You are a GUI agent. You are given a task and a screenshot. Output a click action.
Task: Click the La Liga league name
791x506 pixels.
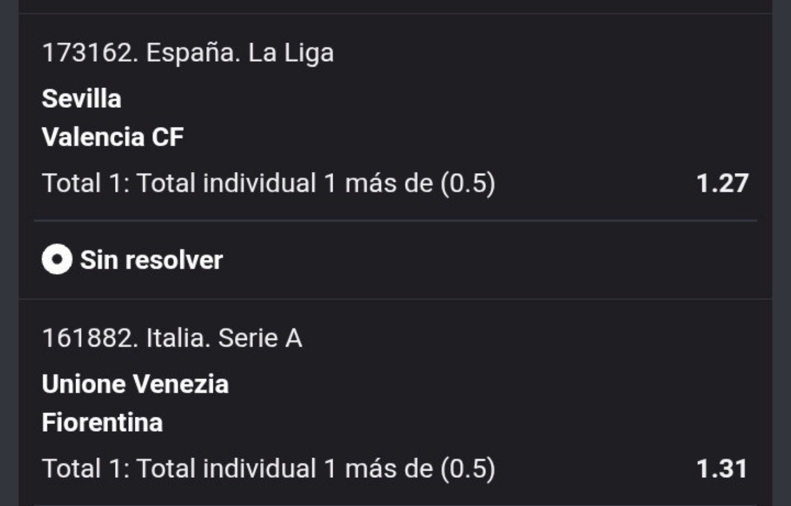click(291, 53)
